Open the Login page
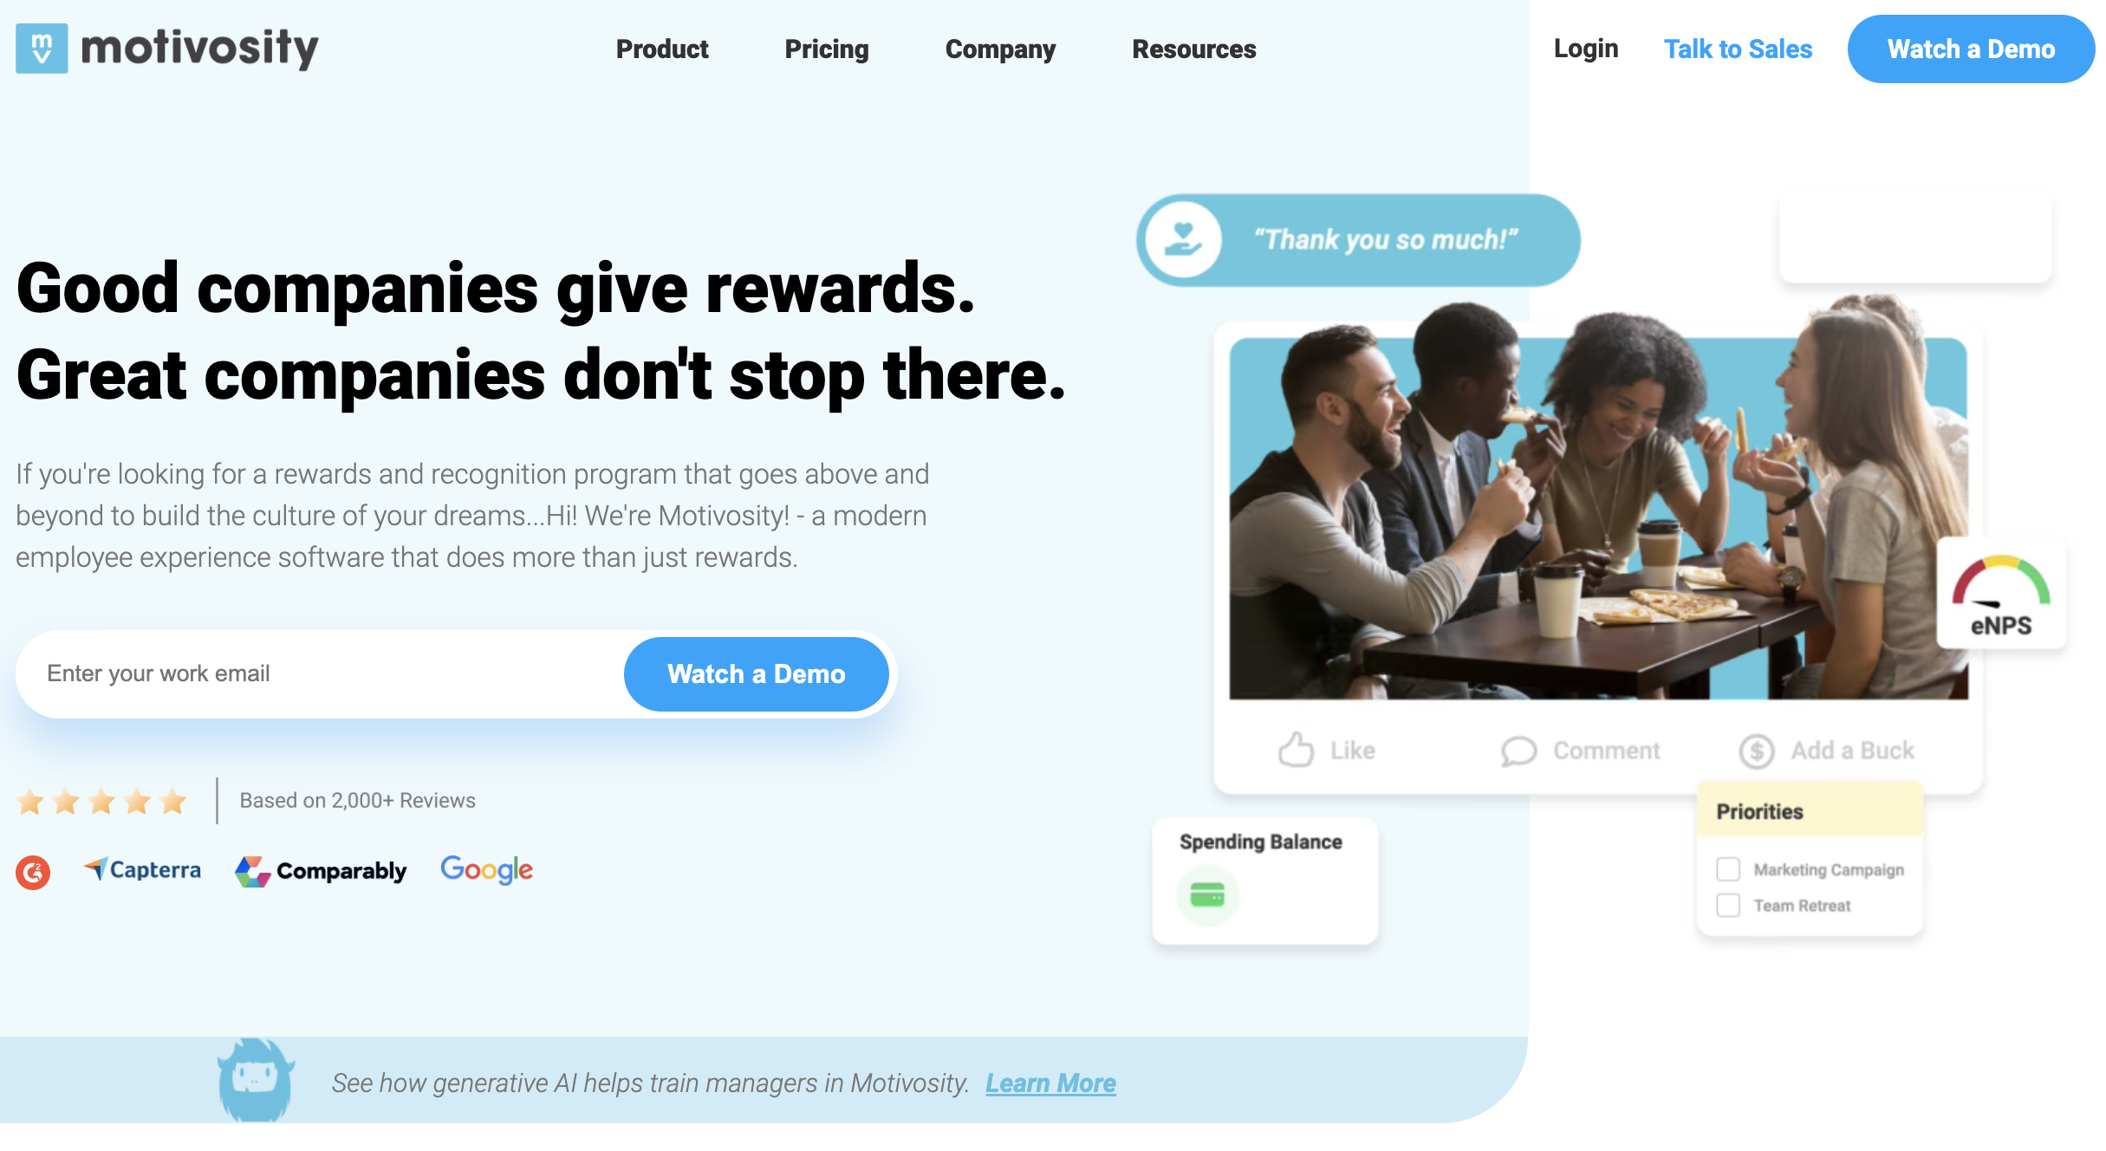The height and width of the screenshot is (1151, 2106). [1585, 49]
